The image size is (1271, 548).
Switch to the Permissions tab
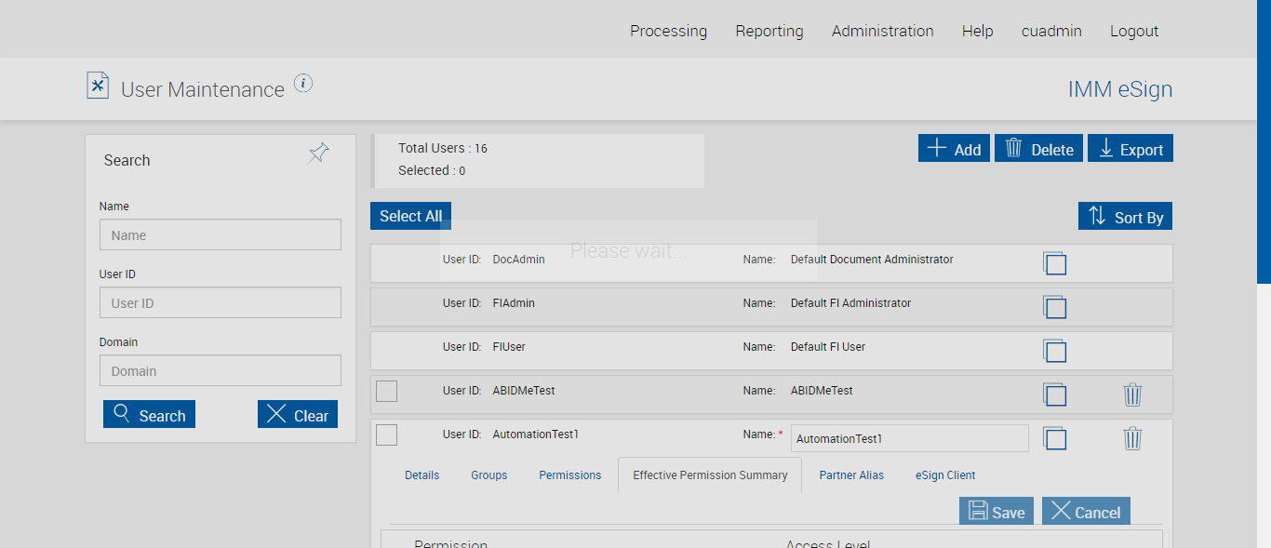[569, 475]
